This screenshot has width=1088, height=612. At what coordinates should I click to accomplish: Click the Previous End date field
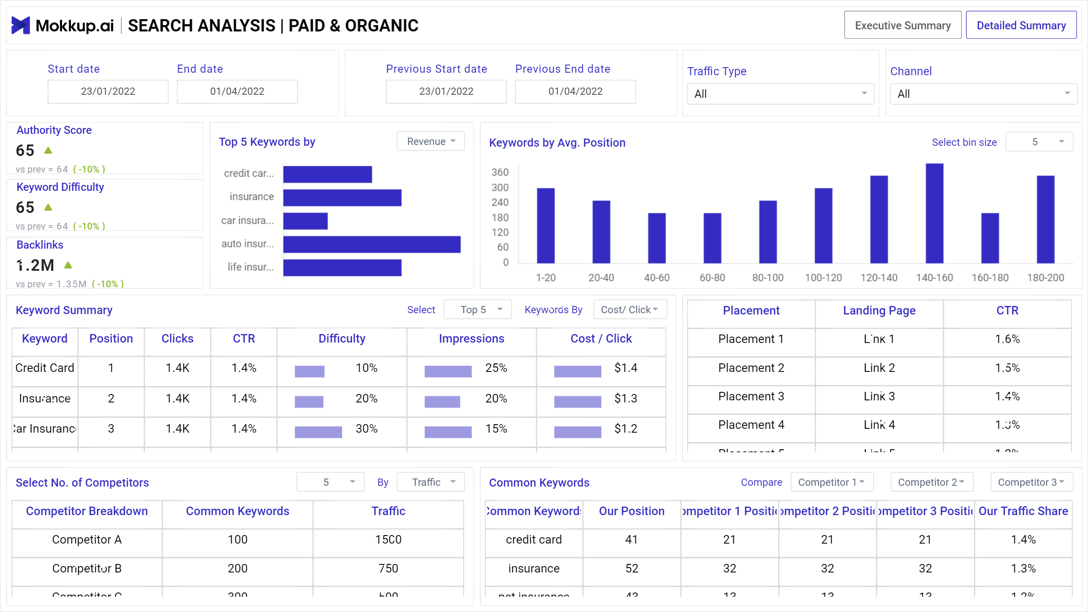click(x=575, y=91)
